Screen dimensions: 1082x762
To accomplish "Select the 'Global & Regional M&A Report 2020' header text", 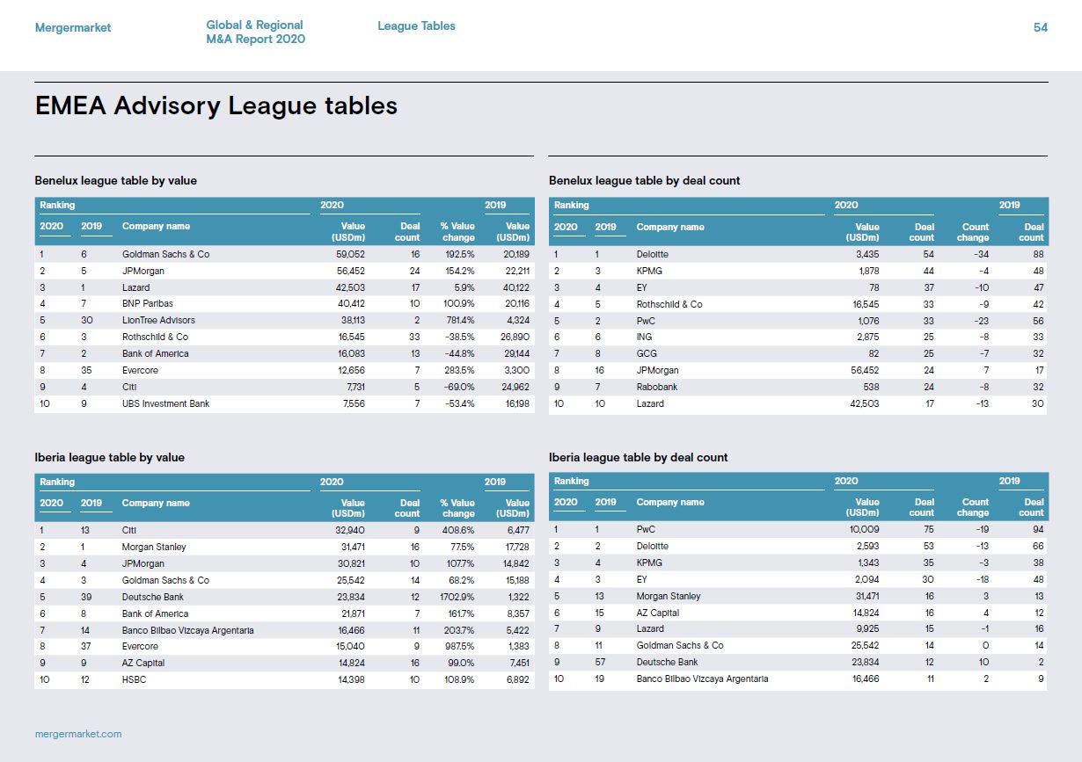I will coord(256,32).
